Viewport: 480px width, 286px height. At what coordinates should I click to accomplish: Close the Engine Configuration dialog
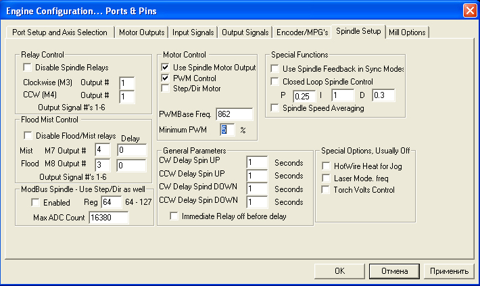coord(469,10)
